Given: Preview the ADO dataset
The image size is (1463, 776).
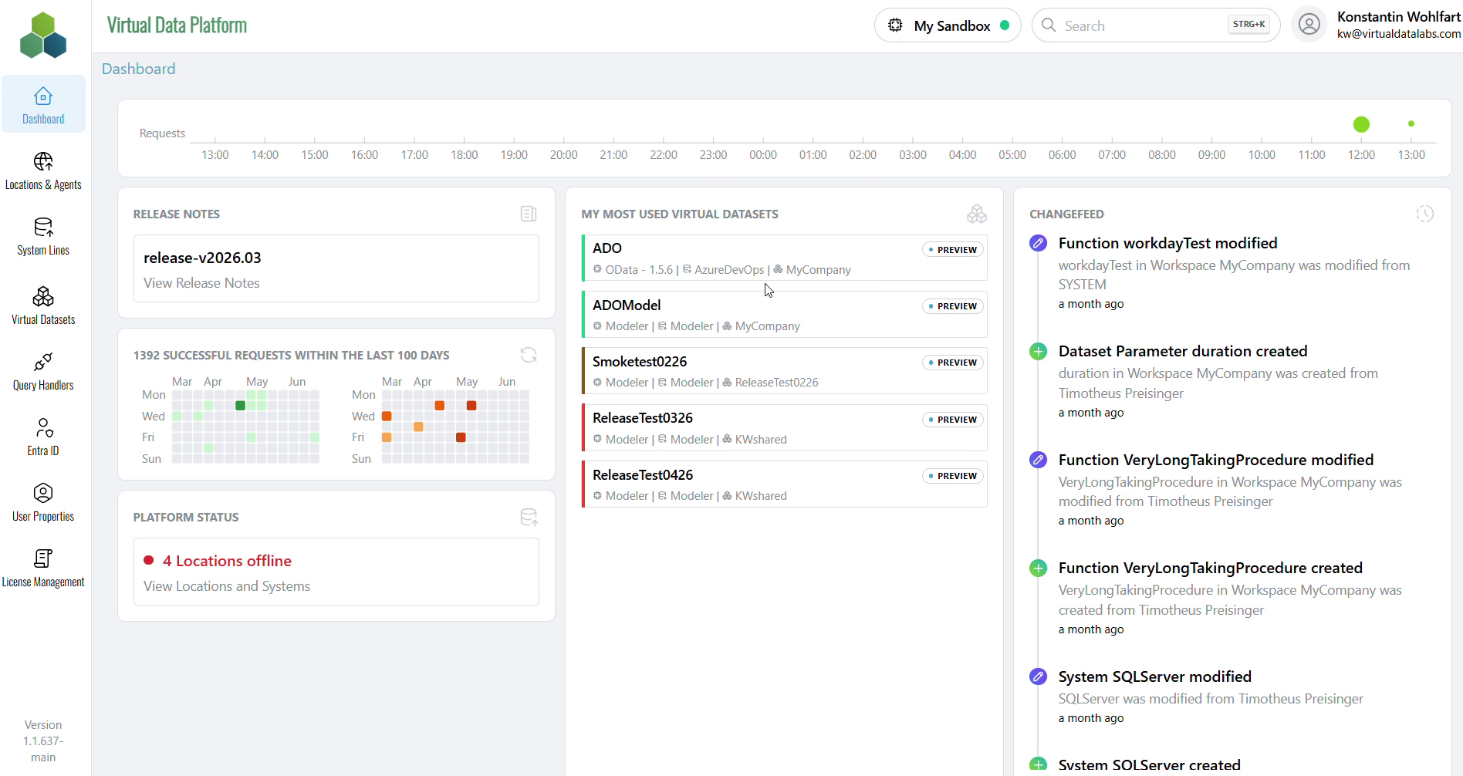Looking at the screenshot, I should [x=953, y=250].
